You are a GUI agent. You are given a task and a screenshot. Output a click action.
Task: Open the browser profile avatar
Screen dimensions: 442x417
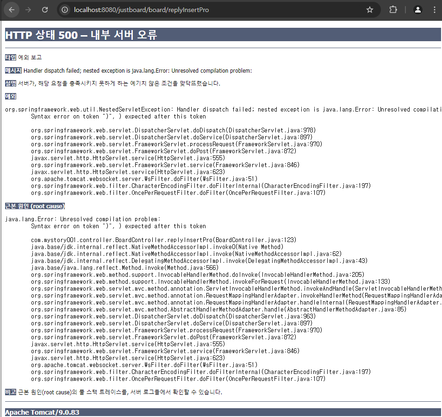(x=418, y=10)
